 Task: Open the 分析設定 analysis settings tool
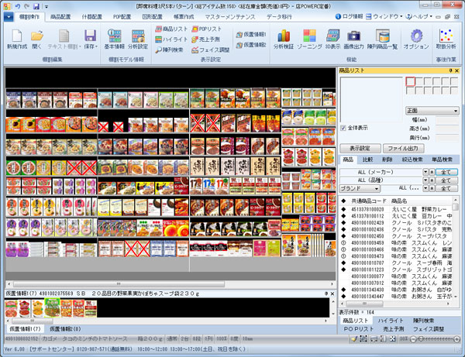(138, 39)
